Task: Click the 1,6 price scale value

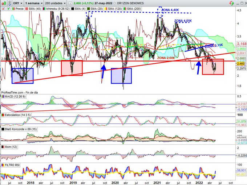Action: coord(239,86)
